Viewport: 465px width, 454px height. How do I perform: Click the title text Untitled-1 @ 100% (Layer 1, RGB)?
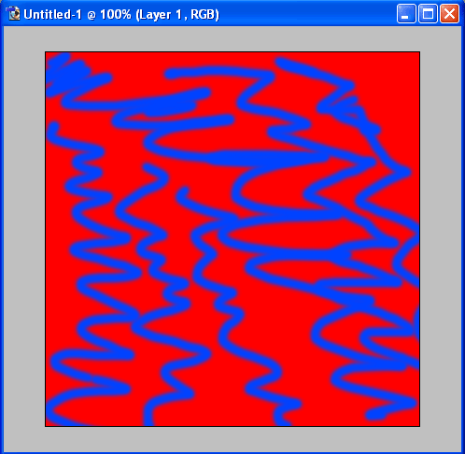[x=121, y=15]
